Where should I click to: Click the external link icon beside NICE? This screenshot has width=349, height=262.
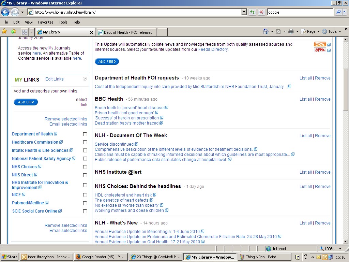24,194
